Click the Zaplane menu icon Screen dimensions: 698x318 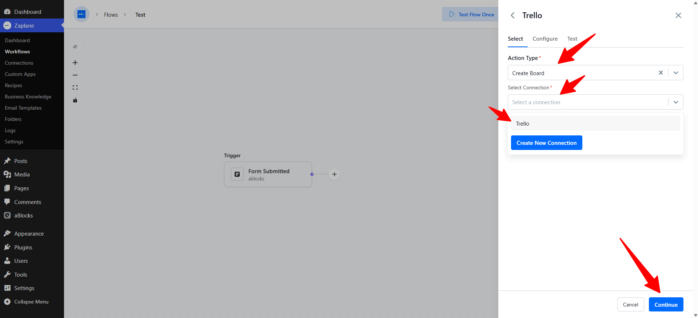click(x=7, y=25)
